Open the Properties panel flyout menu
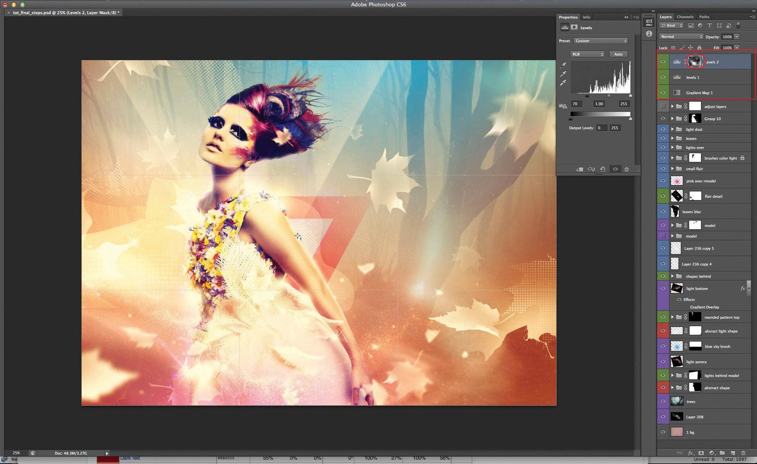The width and height of the screenshot is (757, 464). click(636, 17)
